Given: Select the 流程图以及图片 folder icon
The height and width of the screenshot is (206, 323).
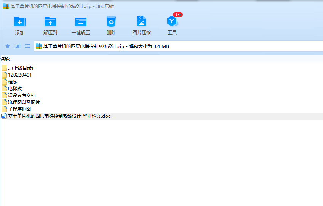Looking at the screenshot, I should 4,102.
